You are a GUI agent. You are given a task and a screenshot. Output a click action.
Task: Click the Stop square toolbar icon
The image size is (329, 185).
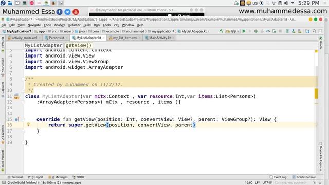280,31
